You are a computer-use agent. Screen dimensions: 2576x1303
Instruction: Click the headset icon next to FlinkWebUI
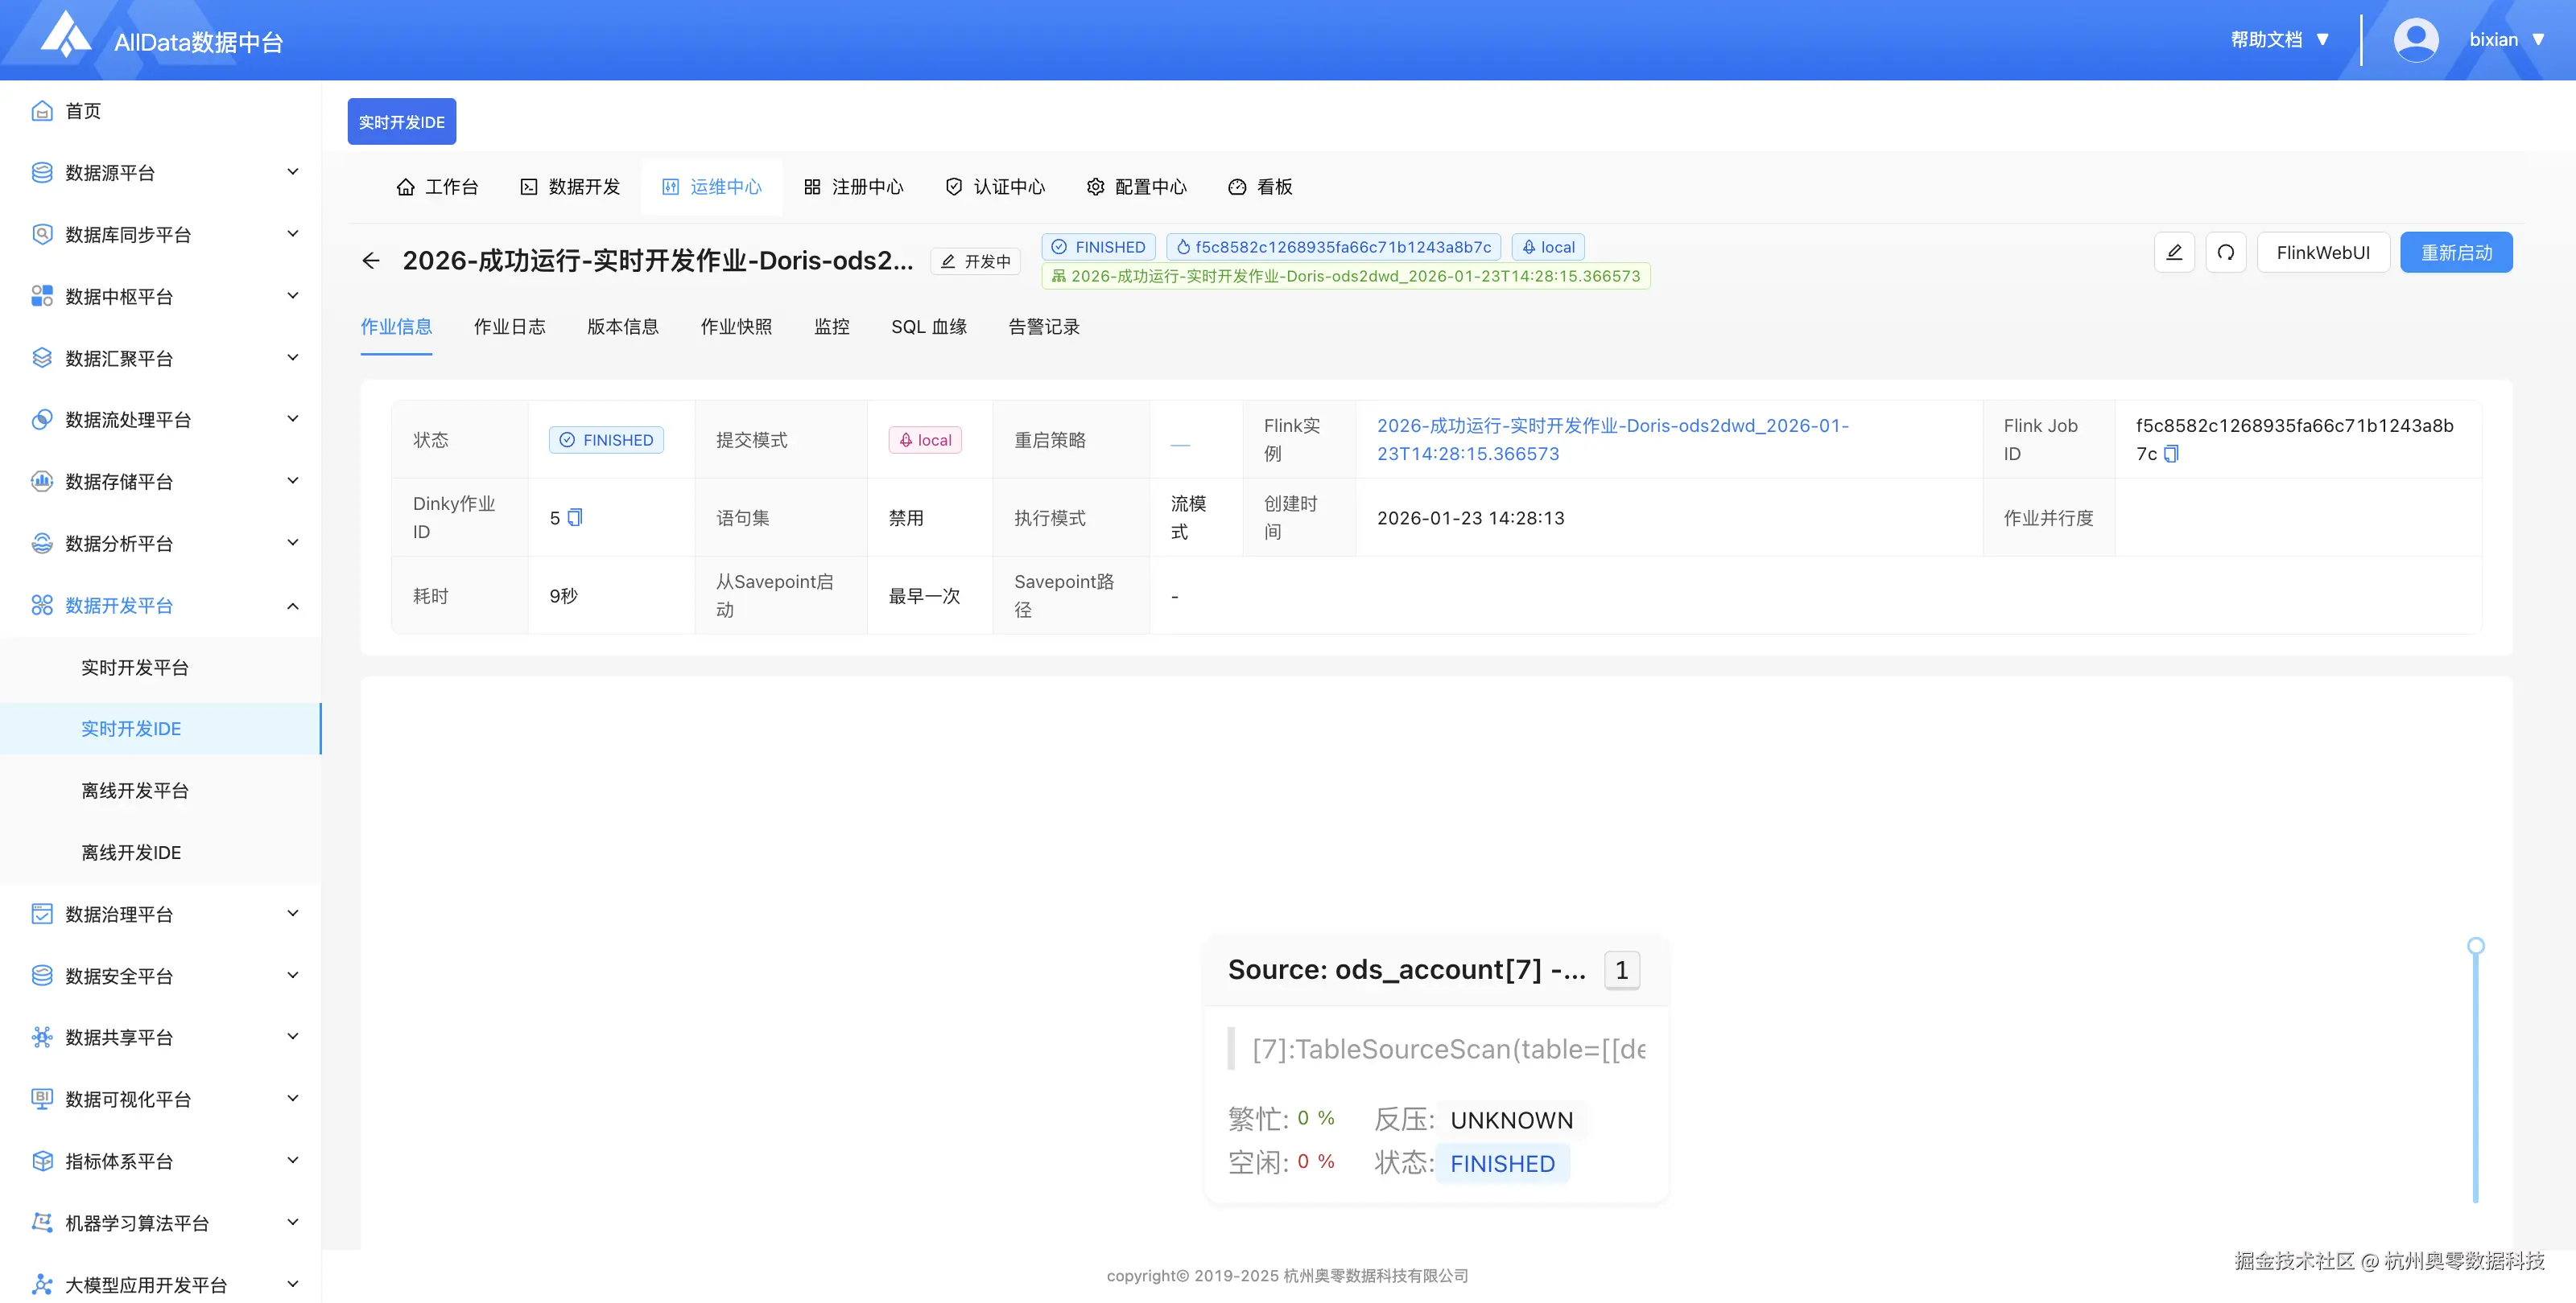click(x=2225, y=252)
